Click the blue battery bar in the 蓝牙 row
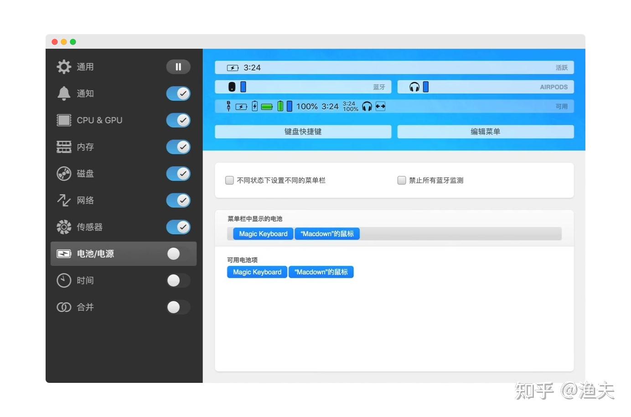This screenshot has width=631, height=417. 243,86
